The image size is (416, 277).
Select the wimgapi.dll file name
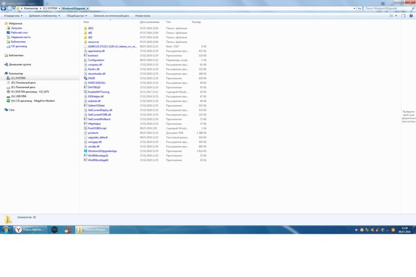95,142
